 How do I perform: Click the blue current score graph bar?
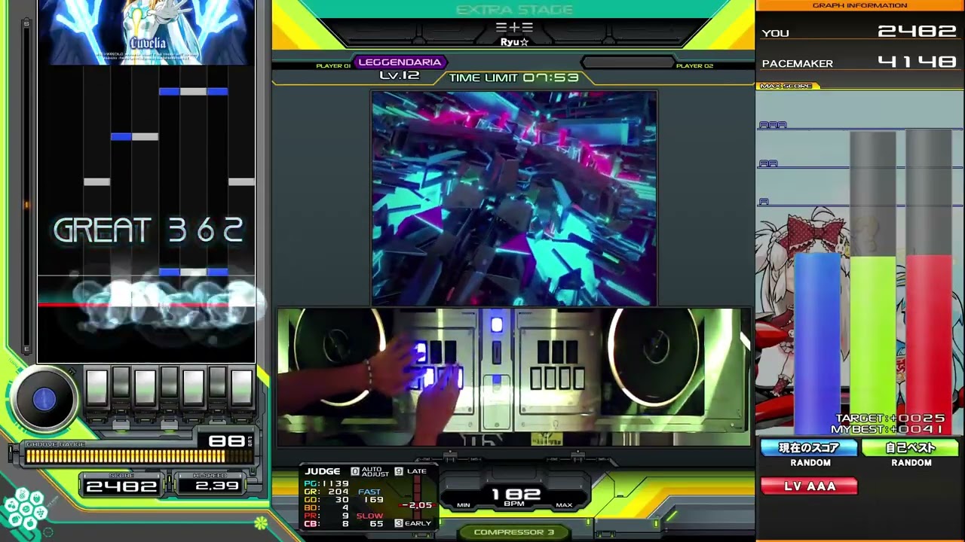point(817,344)
